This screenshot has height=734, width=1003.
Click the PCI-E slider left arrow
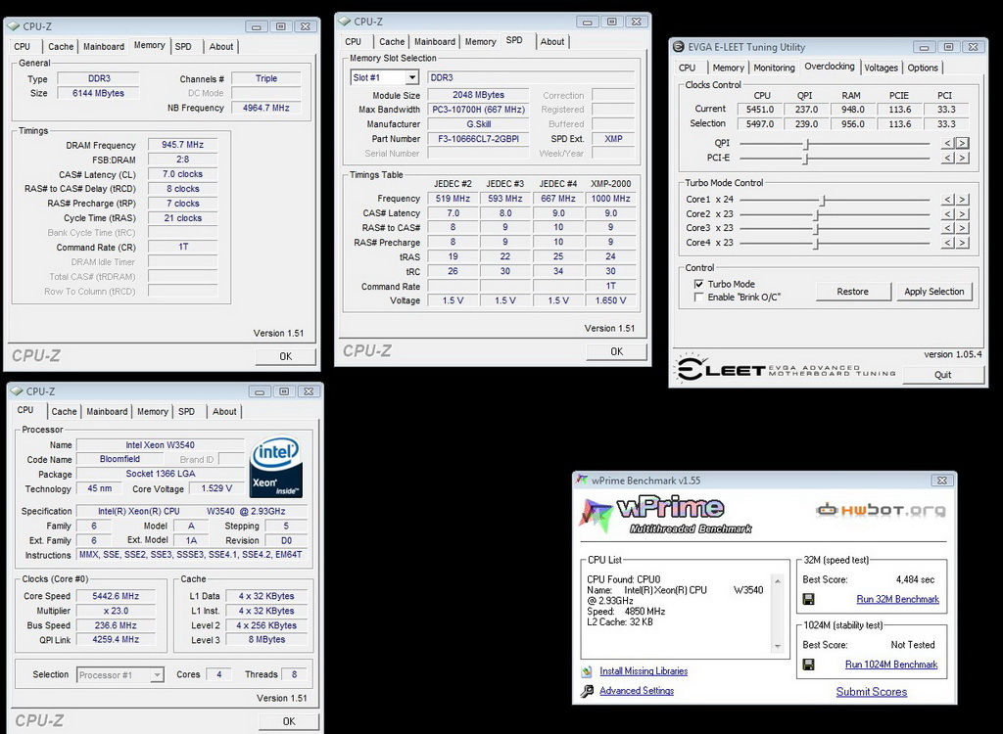947,158
